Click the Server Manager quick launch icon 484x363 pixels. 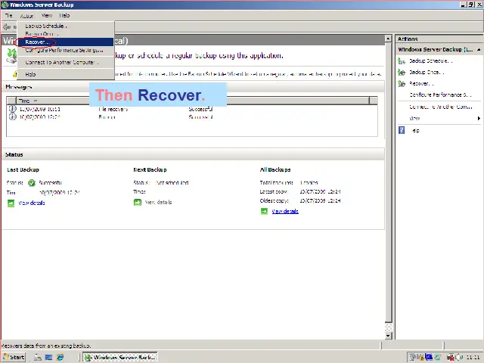(x=38, y=357)
